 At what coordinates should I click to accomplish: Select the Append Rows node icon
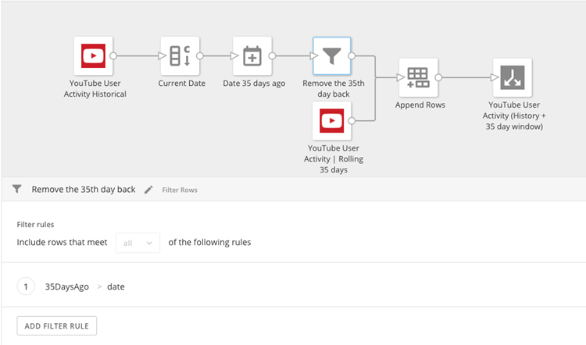point(418,77)
